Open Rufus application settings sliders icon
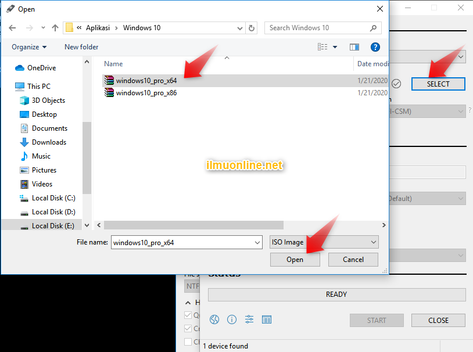 pos(249,319)
